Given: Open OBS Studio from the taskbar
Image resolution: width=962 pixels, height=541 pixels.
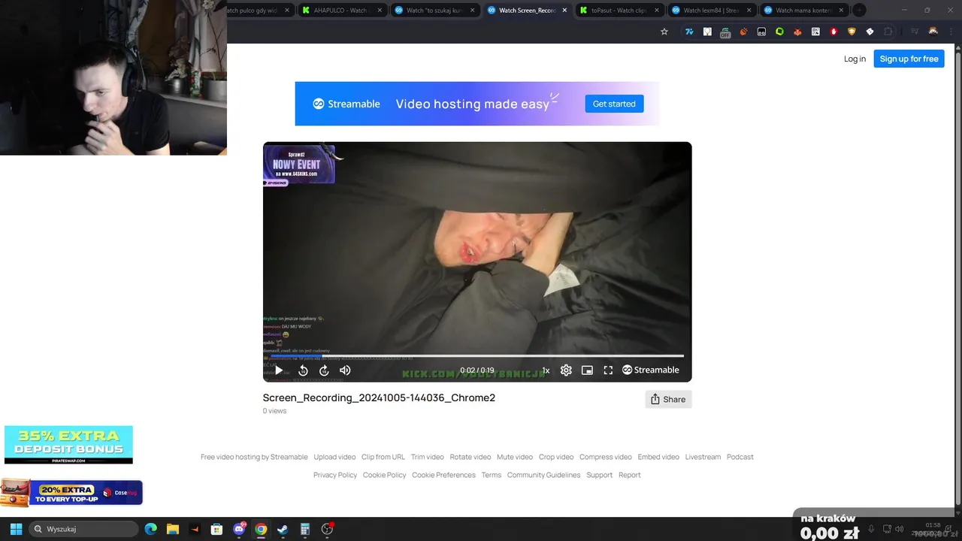Looking at the screenshot, I should pos(327,529).
